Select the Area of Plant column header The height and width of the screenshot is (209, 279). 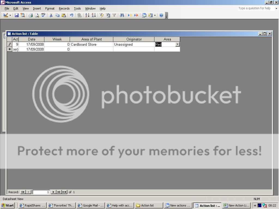92,39
